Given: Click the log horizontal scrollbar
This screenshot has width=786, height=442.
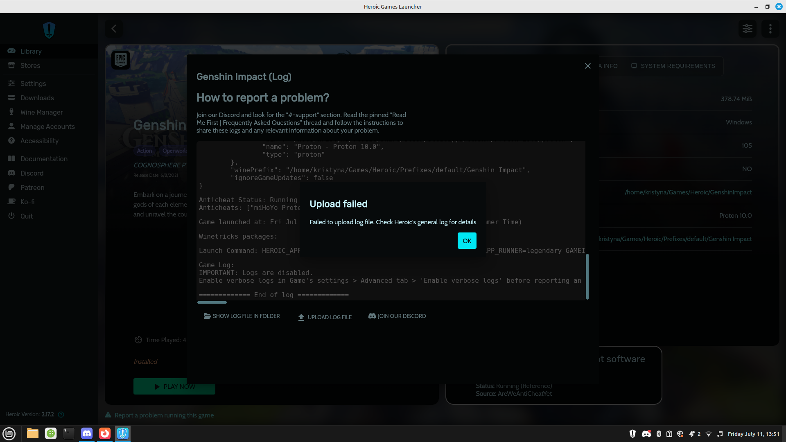Looking at the screenshot, I should click(x=212, y=302).
